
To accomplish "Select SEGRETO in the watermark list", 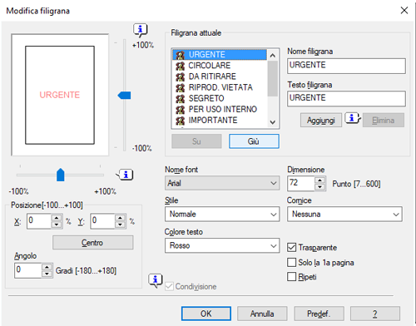I will pos(220,98).
